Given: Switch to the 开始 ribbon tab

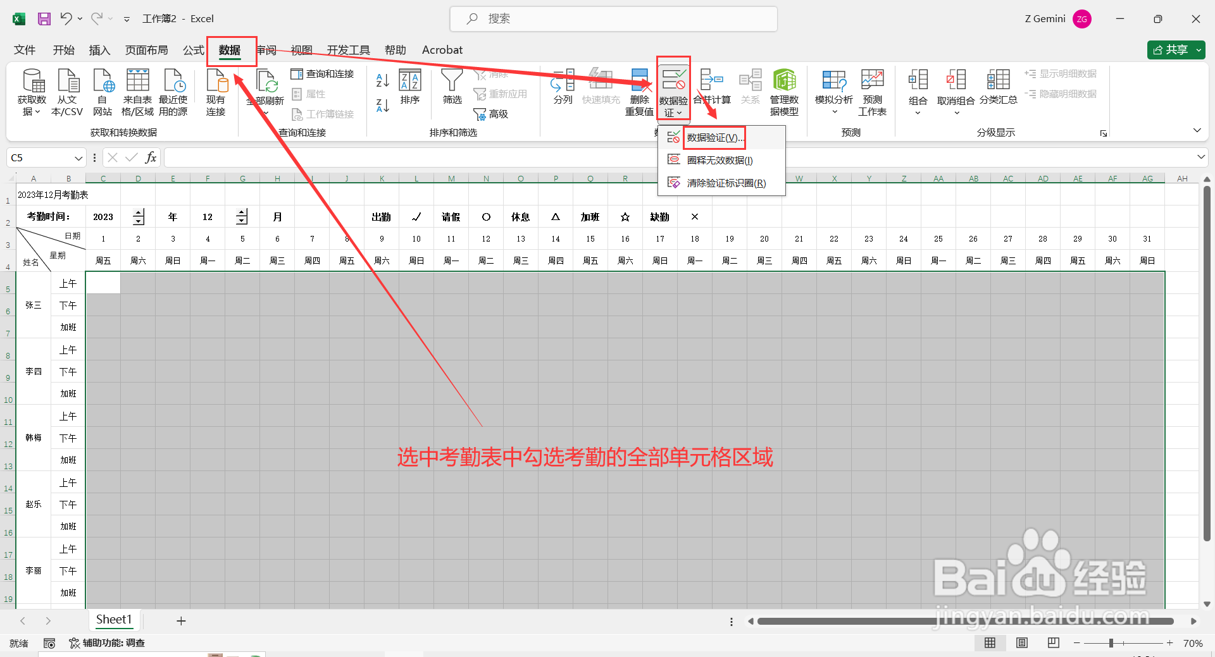Looking at the screenshot, I should click(x=63, y=50).
